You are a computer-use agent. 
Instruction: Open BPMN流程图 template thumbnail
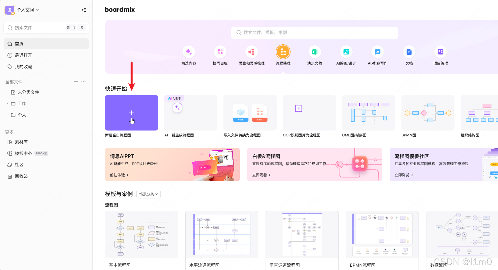pos(382,235)
